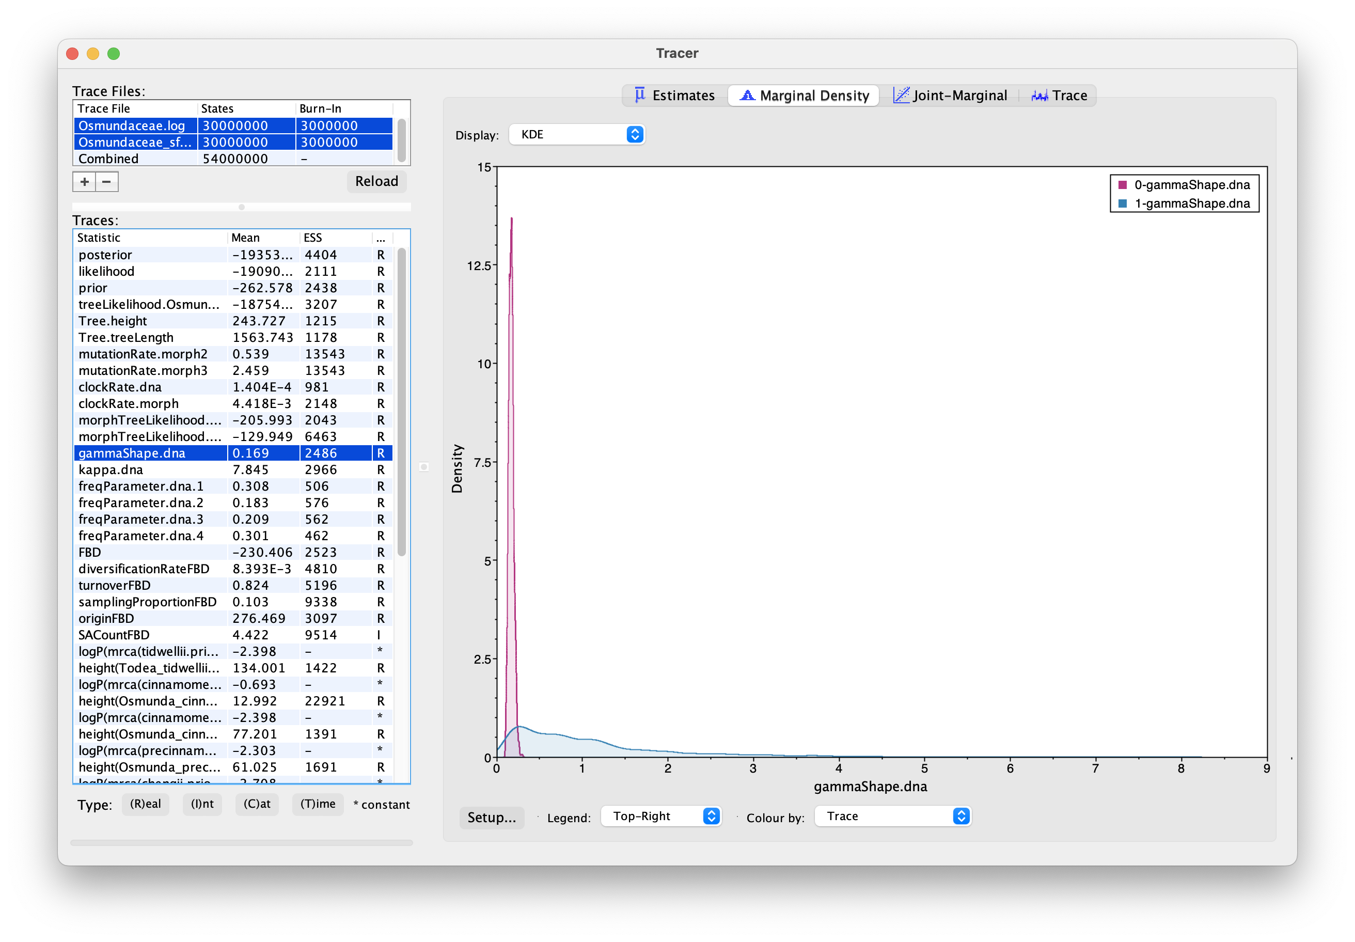Select the height(Osmunda_prec... row
This screenshot has height=942, width=1355.
pyautogui.click(x=233, y=767)
